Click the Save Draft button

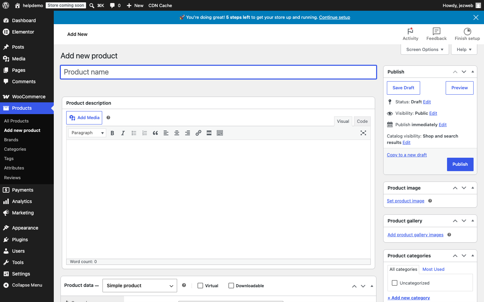(403, 88)
